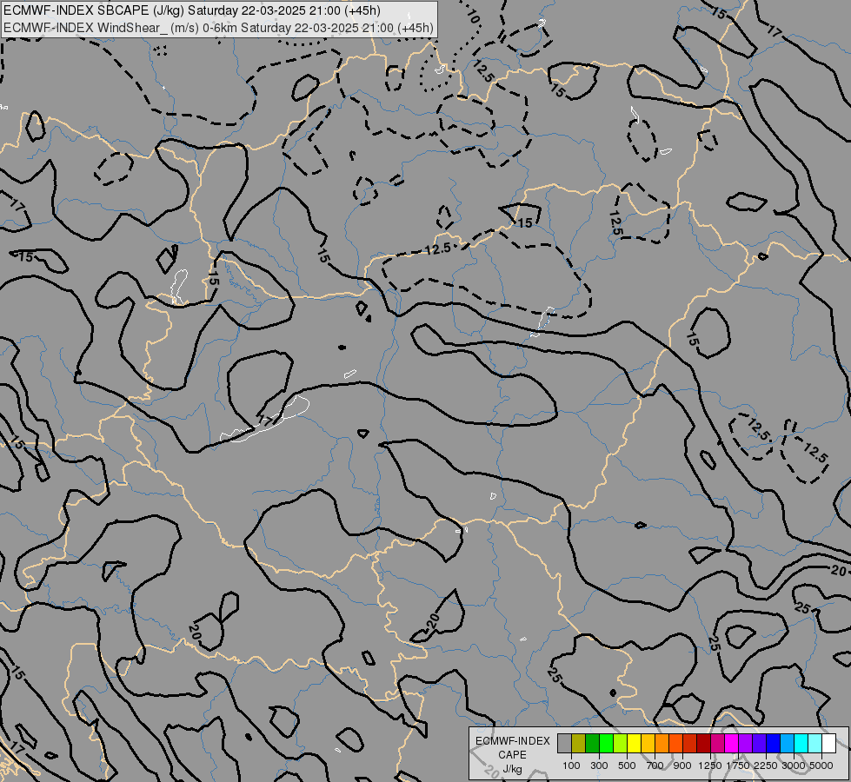Screen dimensions: 851x782
Task: Click the "J/kg" unit in legend
Action: [x=512, y=769]
